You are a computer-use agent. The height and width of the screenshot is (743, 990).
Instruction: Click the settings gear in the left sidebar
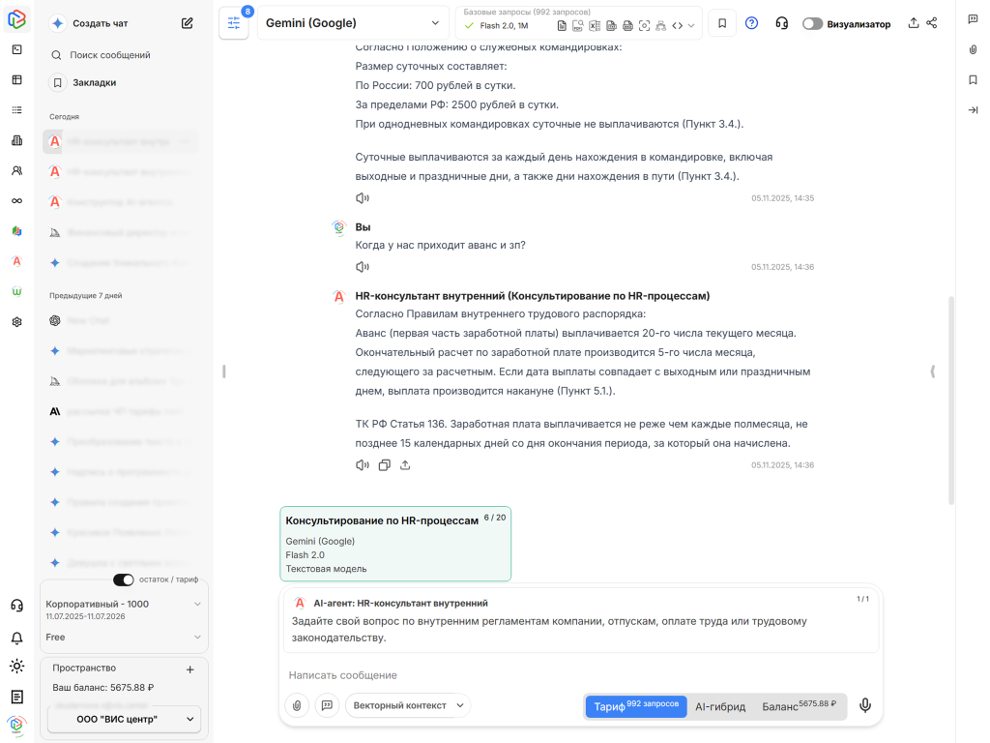coord(15,322)
